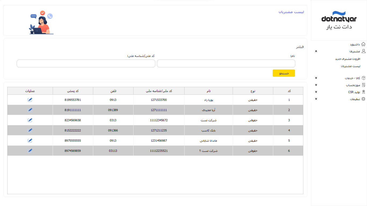Open edit for بابک کاسب row
This screenshot has width=367, height=206.
pyautogui.click(x=30, y=130)
